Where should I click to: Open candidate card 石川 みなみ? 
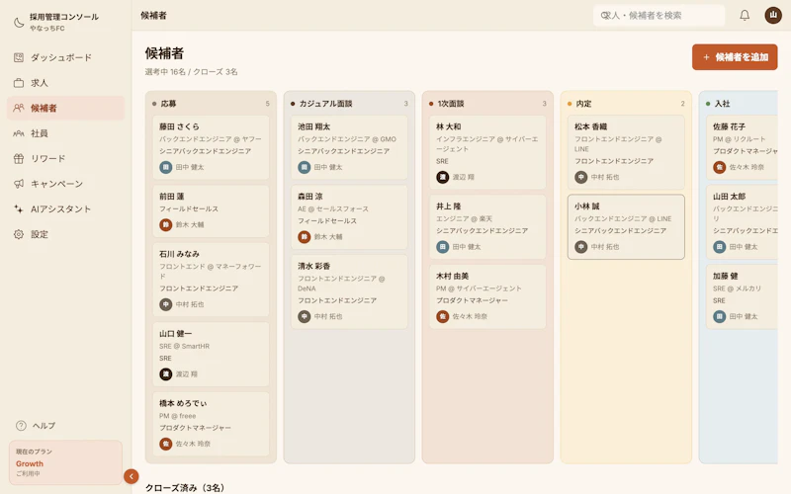coord(211,280)
